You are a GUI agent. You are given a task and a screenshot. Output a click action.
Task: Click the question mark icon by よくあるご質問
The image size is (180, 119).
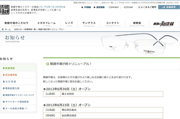[139, 7]
